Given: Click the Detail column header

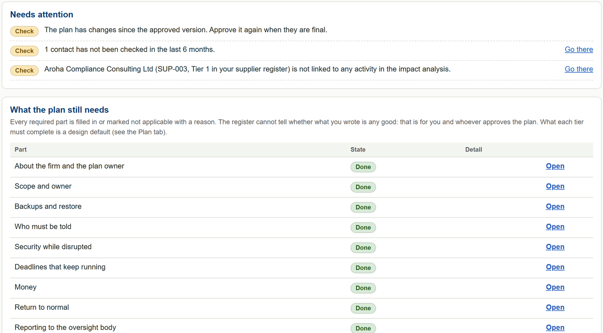Looking at the screenshot, I should 473,150.
